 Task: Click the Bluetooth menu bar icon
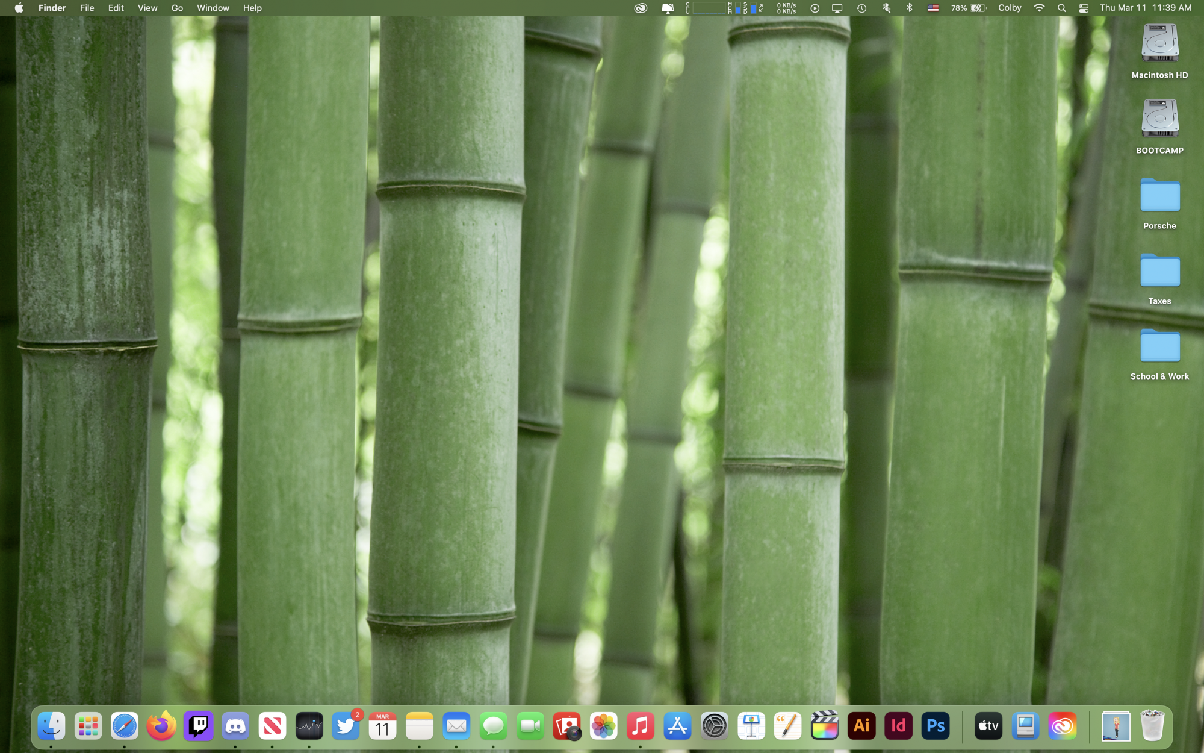(910, 8)
